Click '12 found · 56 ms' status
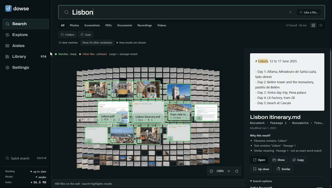Image resolution: width=332 pixels, height=188 pixels. 296,25
